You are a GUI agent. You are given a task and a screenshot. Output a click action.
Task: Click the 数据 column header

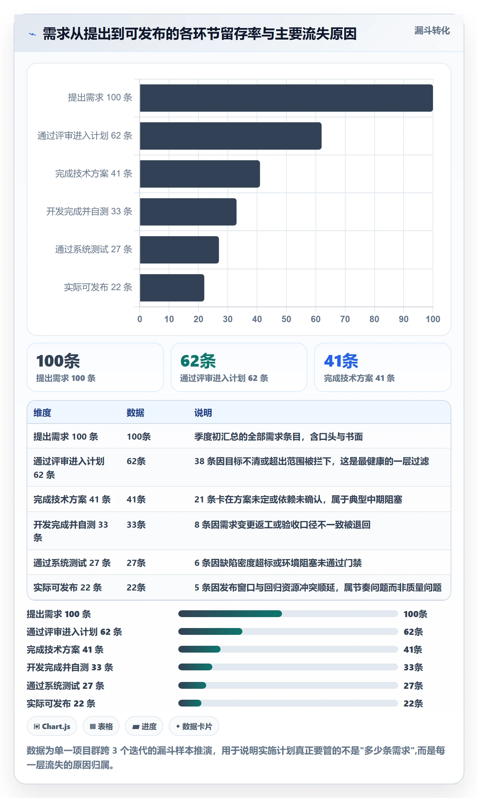[x=136, y=413]
